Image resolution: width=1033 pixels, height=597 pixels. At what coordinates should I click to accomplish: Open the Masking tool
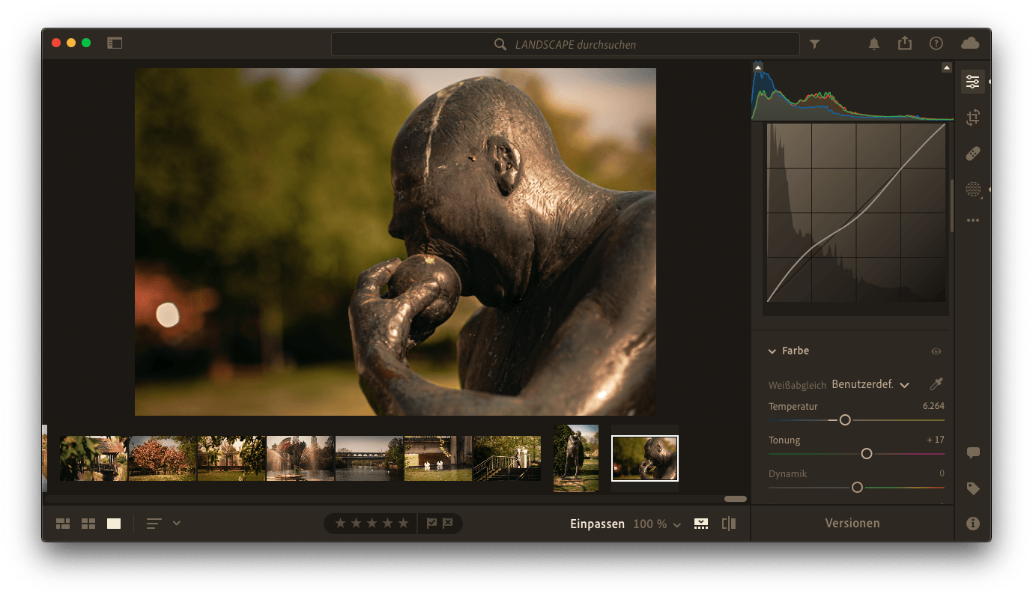point(972,190)
